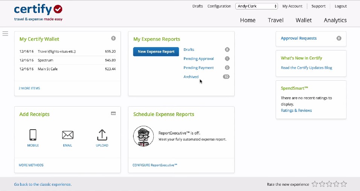Open the My Certify Wallet heading
Image resolution: width=360 pixels, height=191 pixels.
39,39
